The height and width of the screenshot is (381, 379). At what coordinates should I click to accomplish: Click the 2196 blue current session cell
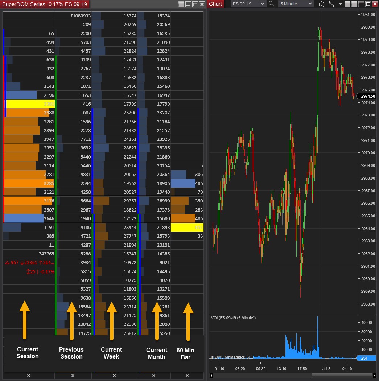pyautogui.click(x=29, y=95)
